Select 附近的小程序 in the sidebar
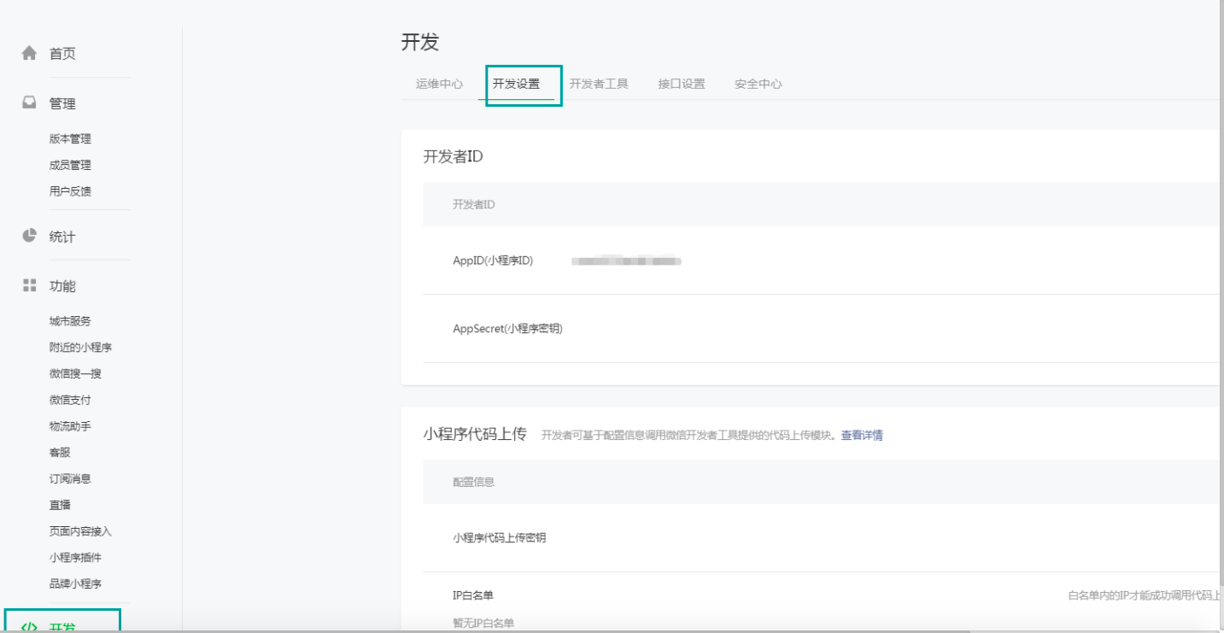This screenshot has height=633, width=1224. [80, 348]
